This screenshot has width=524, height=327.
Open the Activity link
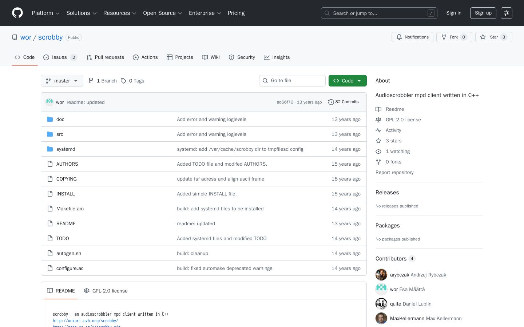[393, 130]
